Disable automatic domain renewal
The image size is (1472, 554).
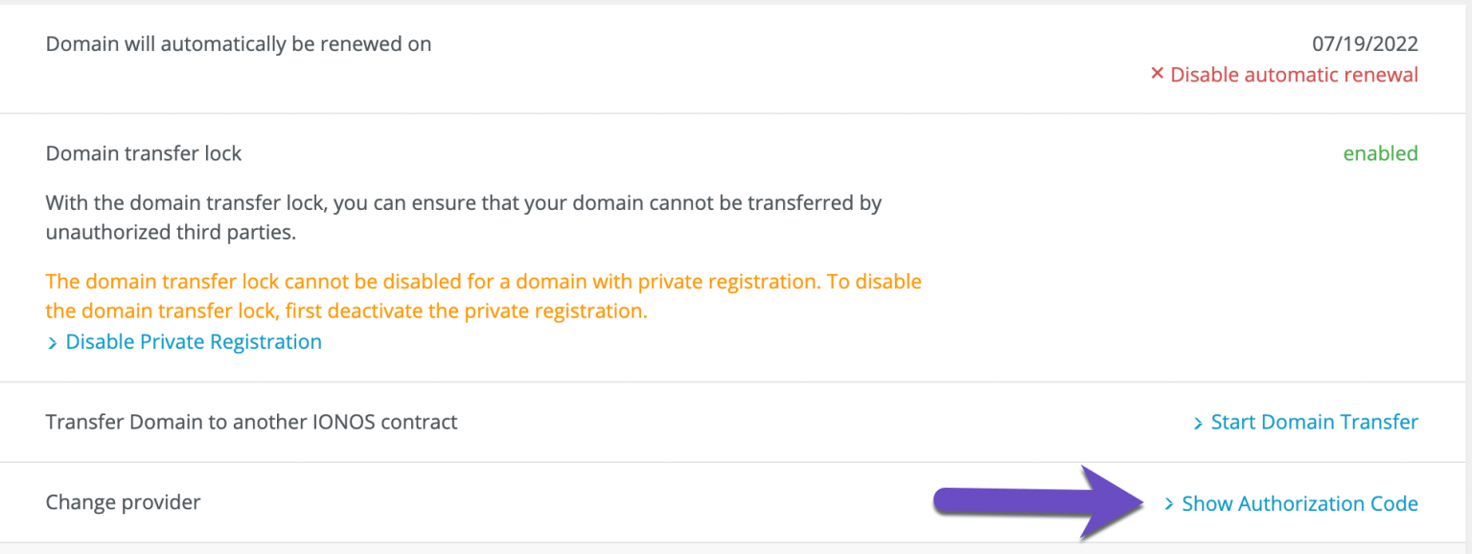pos(1292,75)
